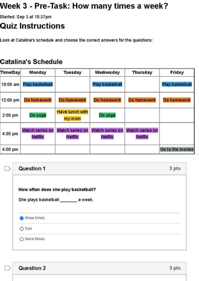The width and height of the screenshot is (199, 281).
Task: Click the 'Quiz Instructions' heading
Action: click(x=32, y=26)
